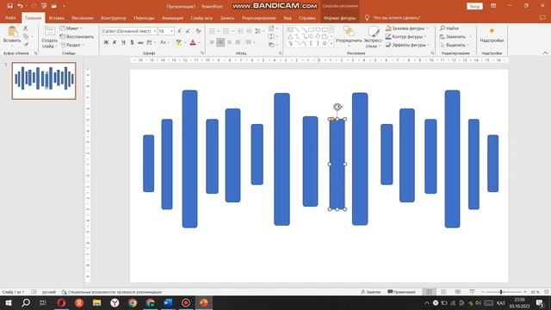This screenshot has height=310, width=551.
Task: Align text to the right
Action: (x=229, y=42)
